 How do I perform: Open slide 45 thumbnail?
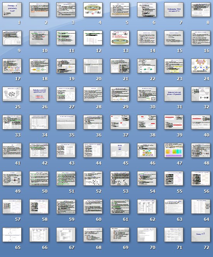coord(120,150)
